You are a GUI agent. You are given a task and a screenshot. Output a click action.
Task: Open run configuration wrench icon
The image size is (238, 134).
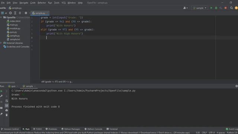click(x=1, y=96)
